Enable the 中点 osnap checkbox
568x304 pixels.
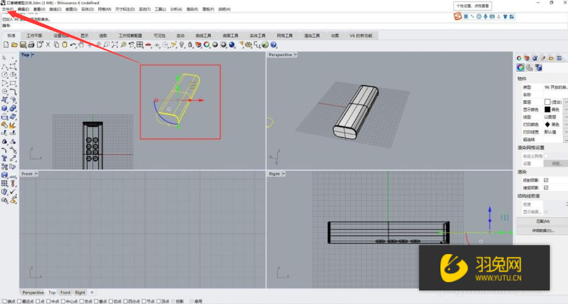(x=49, y=301)
